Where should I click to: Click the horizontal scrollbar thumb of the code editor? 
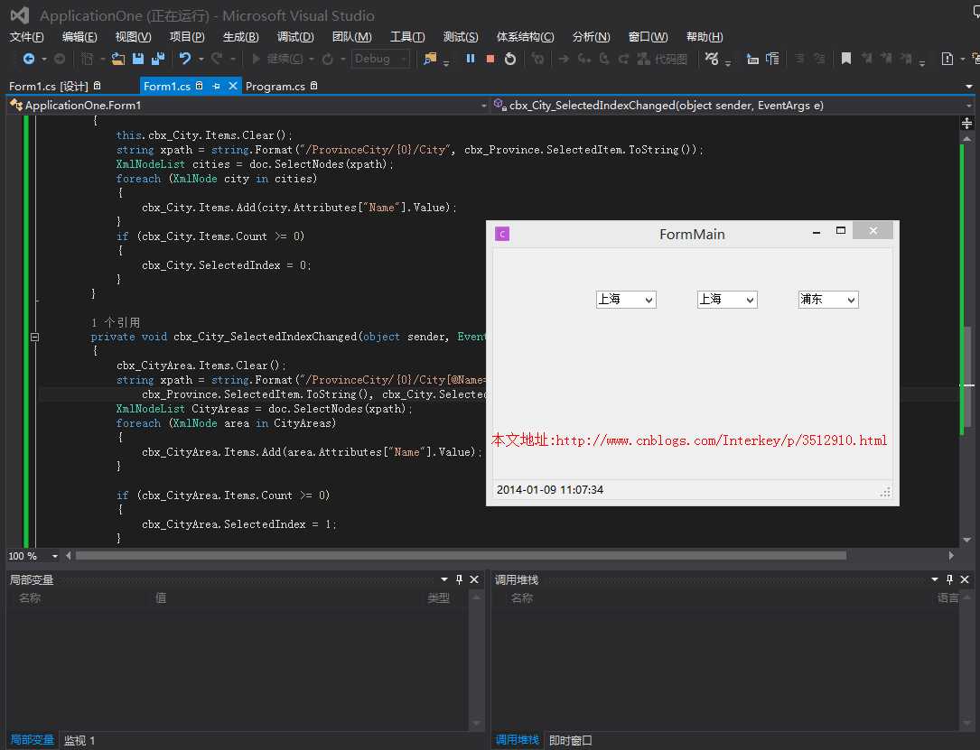tap(461, 555)
